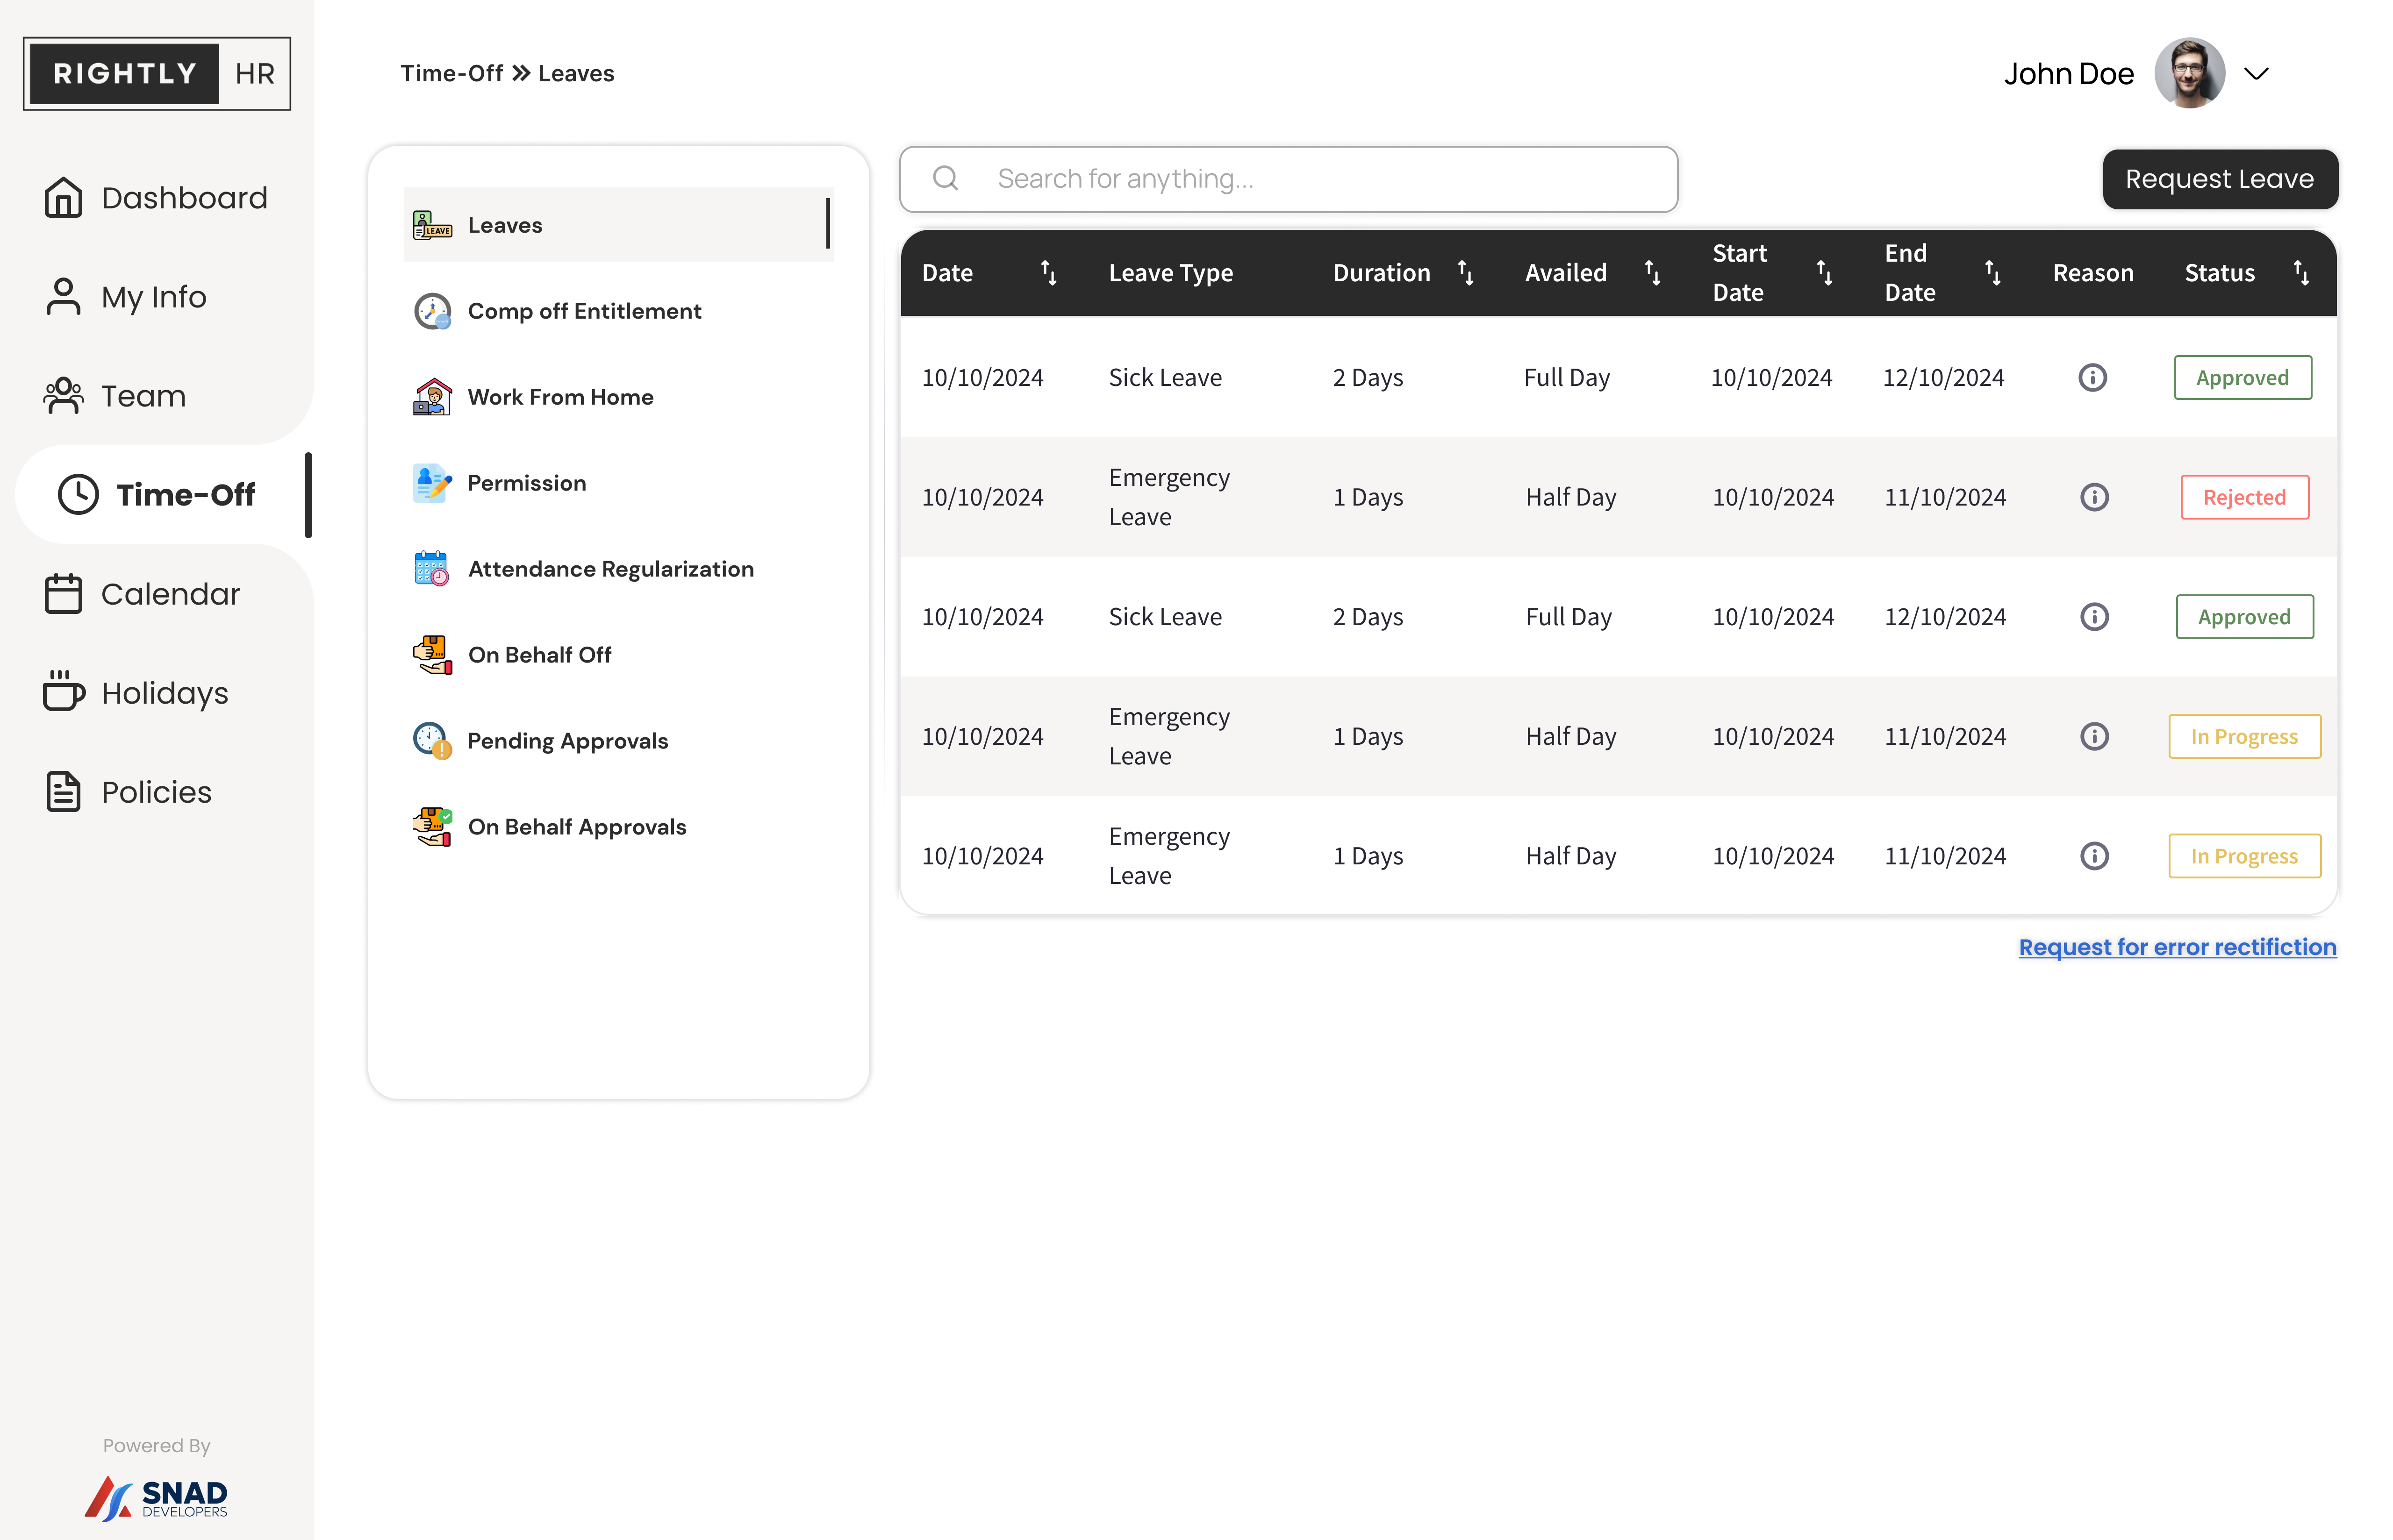
Task: Open Request for error rectifiction link
Action: (x=2177, y=947)
